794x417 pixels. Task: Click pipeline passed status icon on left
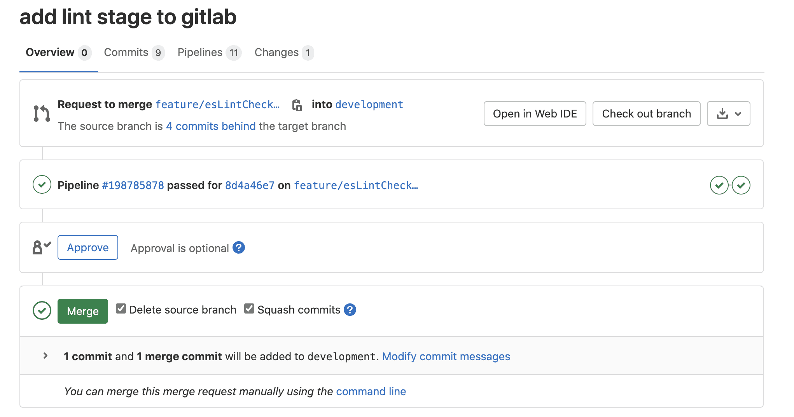42,185
